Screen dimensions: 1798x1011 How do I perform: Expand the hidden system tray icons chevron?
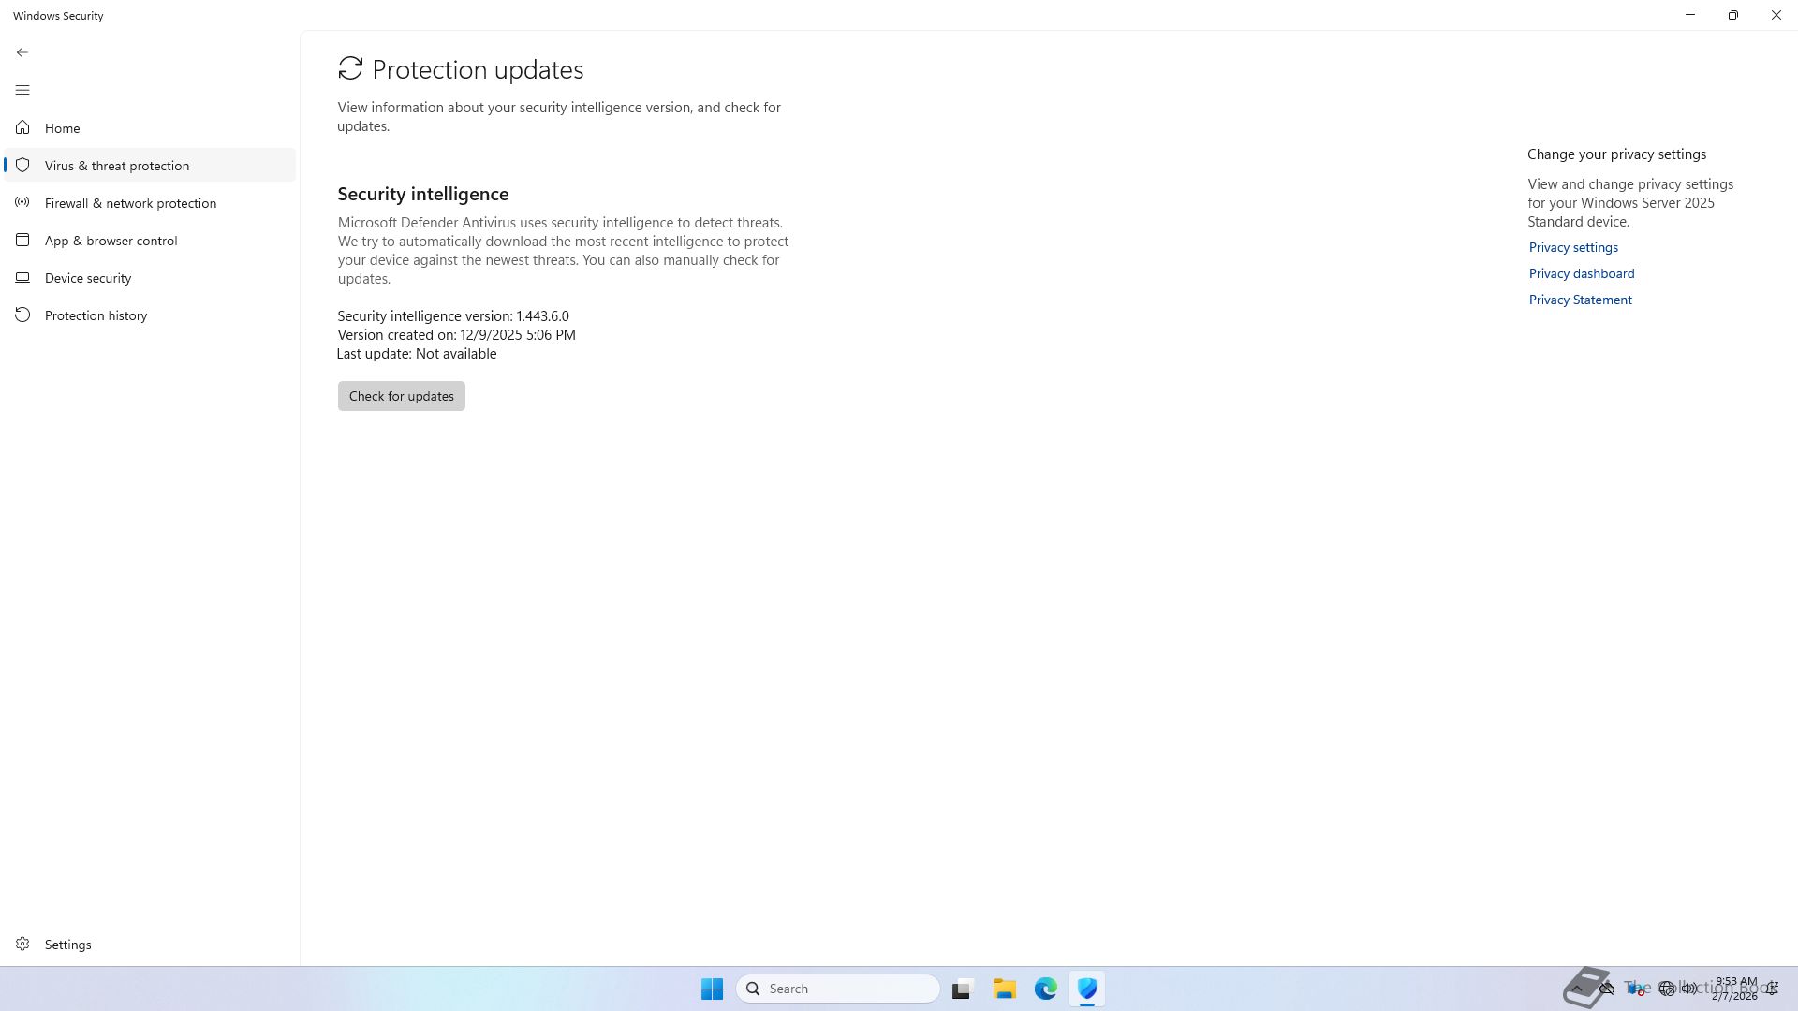(1577, 989)
